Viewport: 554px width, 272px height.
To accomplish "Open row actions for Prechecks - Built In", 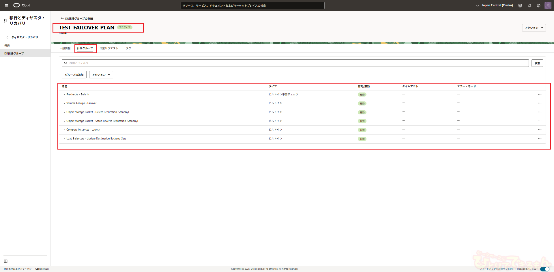I will (x=540, y=95).
